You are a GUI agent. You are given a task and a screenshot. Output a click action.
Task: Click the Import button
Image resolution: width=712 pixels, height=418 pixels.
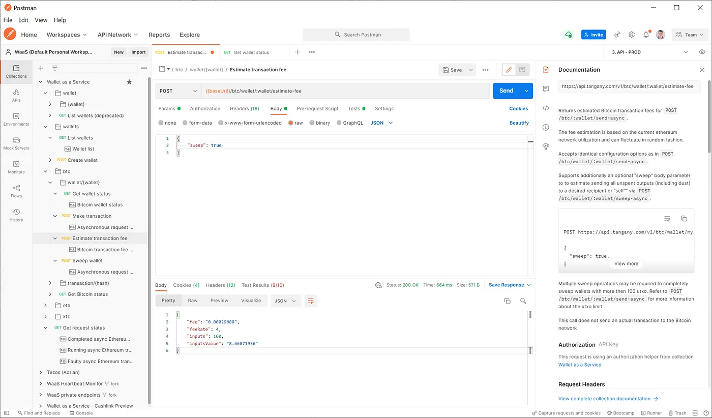(138, 52)
